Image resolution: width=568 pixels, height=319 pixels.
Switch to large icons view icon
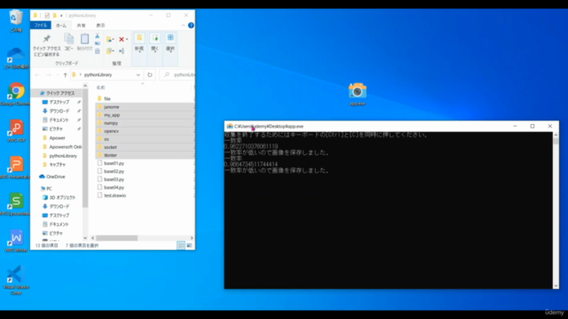click(189, 245)
